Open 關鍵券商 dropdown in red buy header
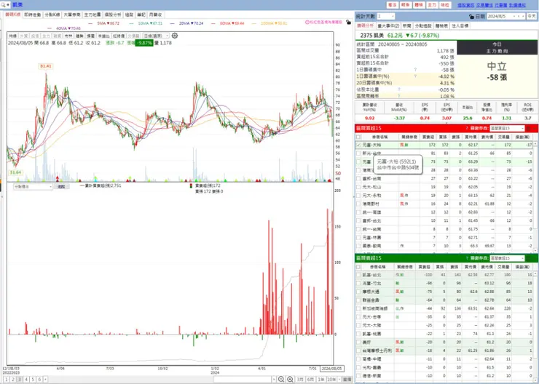Viewport: 539px width, 384px height. pos(507,128)
